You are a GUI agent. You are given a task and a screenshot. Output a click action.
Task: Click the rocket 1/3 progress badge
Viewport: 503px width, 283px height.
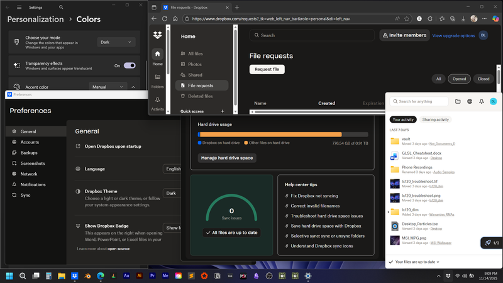tap(490, 243)
